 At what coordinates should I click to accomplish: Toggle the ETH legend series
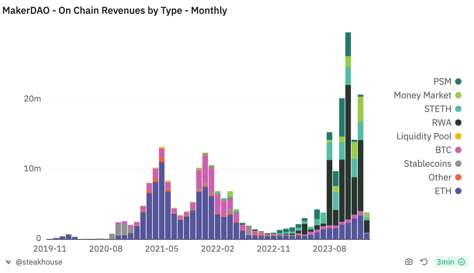[448, 191]
